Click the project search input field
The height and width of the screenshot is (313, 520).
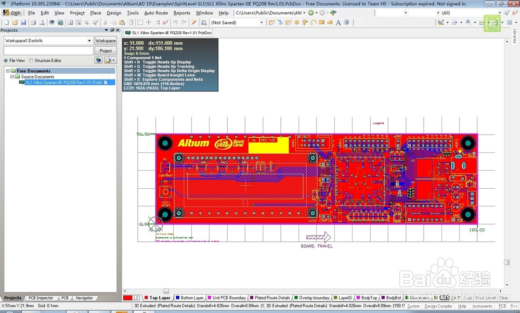48,50
